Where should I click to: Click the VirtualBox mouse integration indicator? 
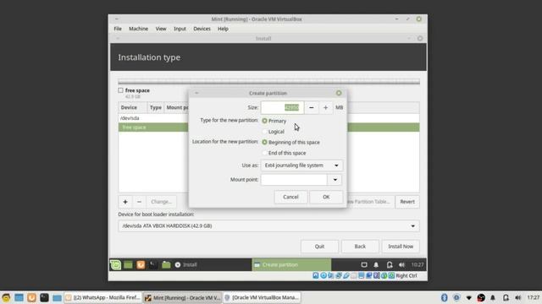pyautogui.click(x=384, y=275)
